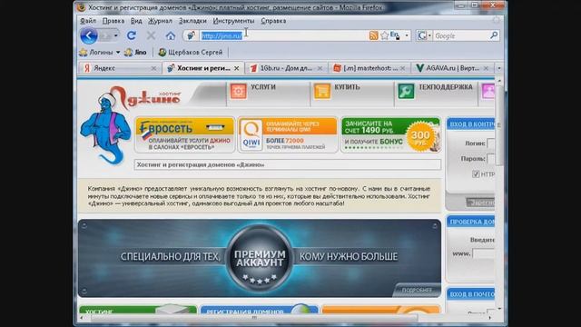The width and height of the screenshot is (581, 327).
Task: Click the 300 руб bonus banner
Action: tap(391, 135)
